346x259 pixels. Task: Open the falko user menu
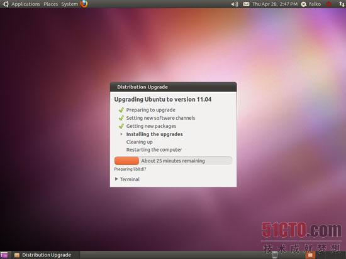click(x=315, y=4)
